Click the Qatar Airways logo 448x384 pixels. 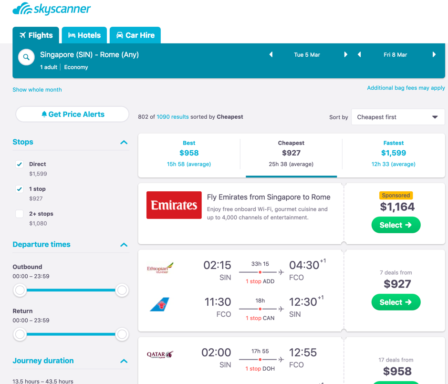pyautogui.click(x=160, y=354)
